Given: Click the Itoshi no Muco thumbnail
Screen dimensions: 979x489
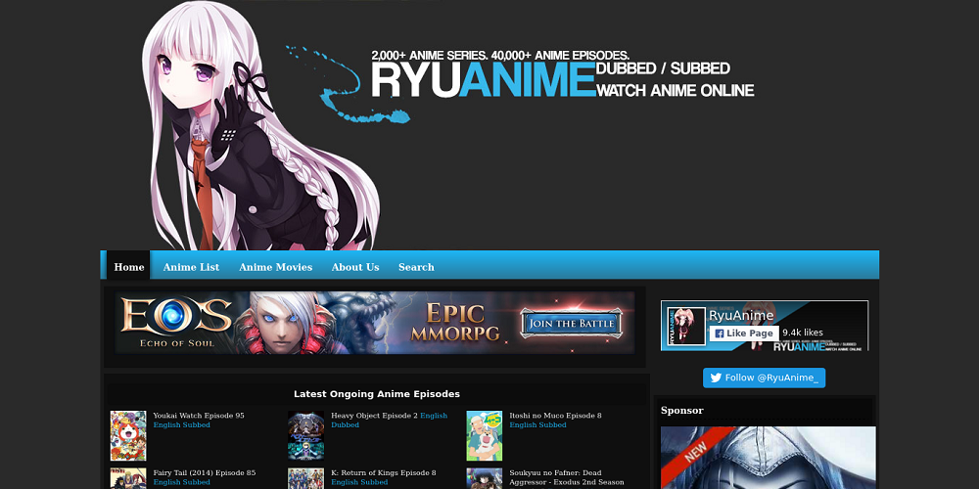Looking at the screenshot, I should pyautogui.click(x=484, y=435).
